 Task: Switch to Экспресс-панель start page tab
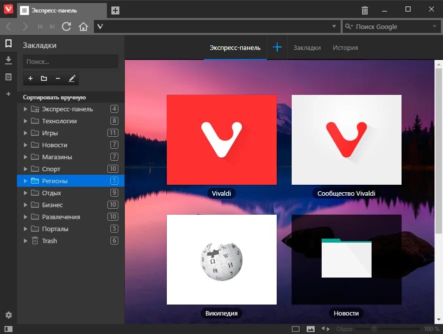[235, 48]
